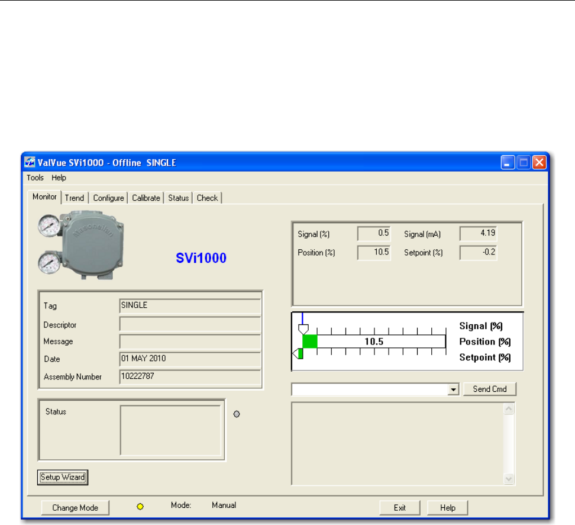Screen dimensions: 575x525
Task: Go to the Status tab
Action: tap(178, 198)
